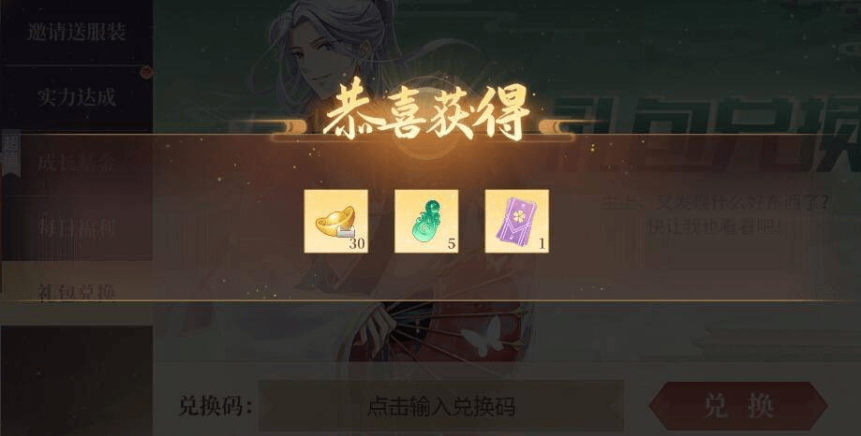Viewport: 861px width, 436px height.
Task: Open the 实力达成 sidebar tab
Action: coord(77,97)
